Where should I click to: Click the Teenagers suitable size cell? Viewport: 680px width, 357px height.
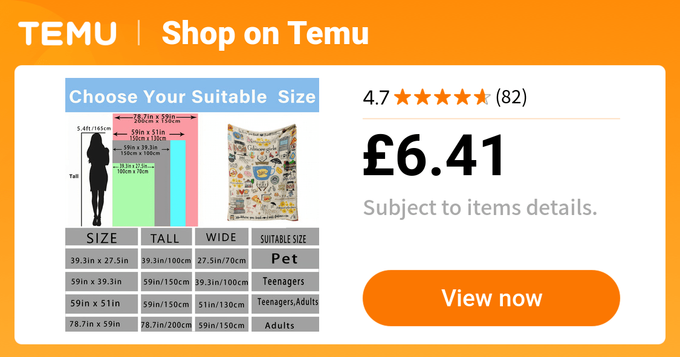pyautogui.click(x=284, y=281)
